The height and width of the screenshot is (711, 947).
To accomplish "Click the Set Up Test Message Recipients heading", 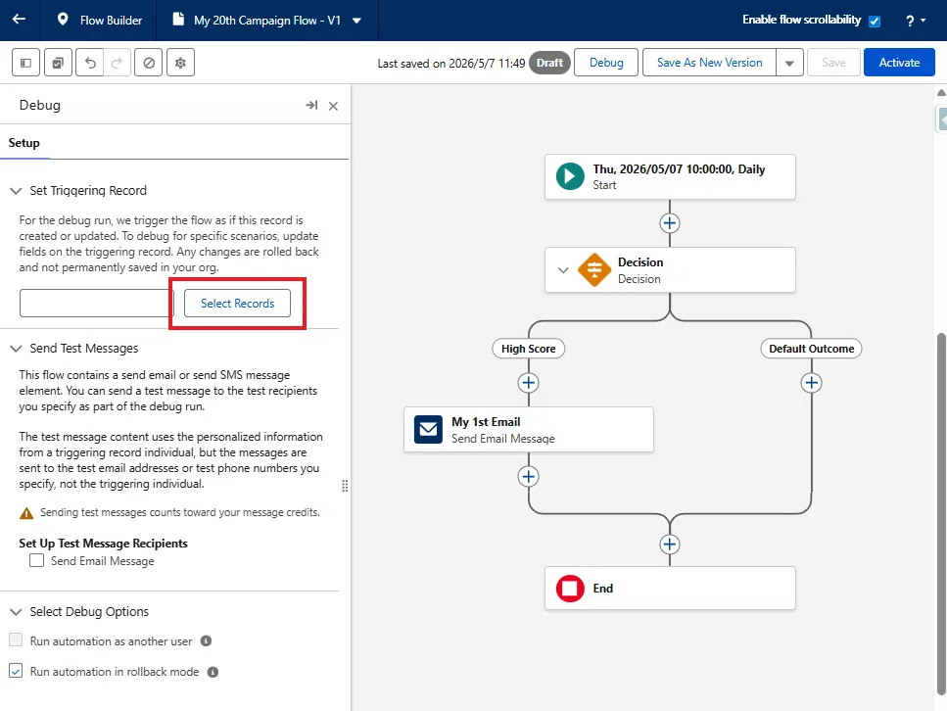I will tap(103, 544).
